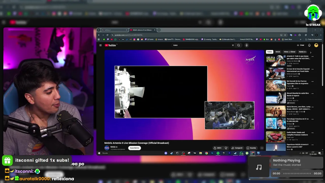Click the Compartir share button
This screenshot has width=325, height=183.
(237, 148)
